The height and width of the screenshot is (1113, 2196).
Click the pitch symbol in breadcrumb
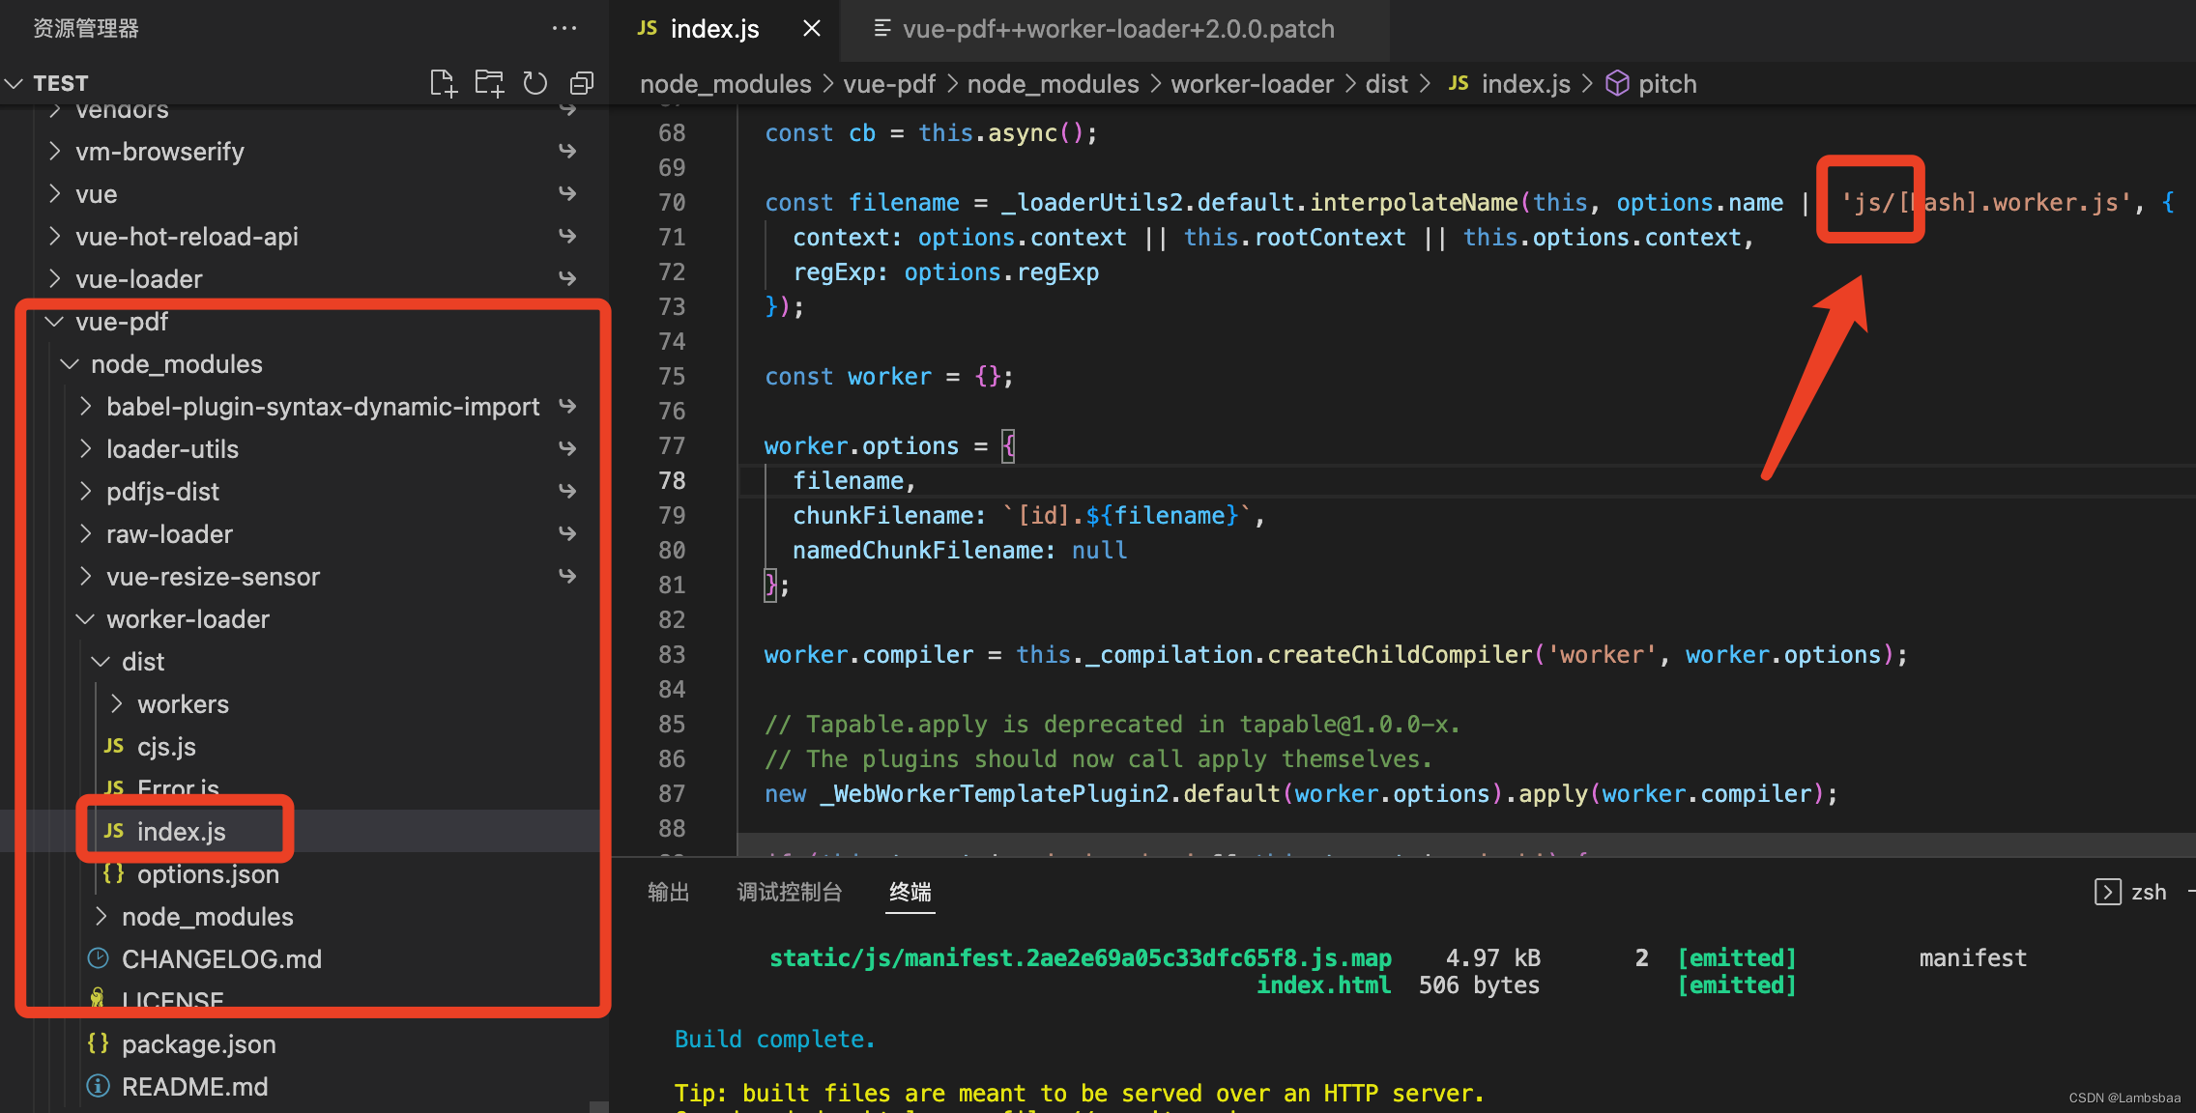1666,84
